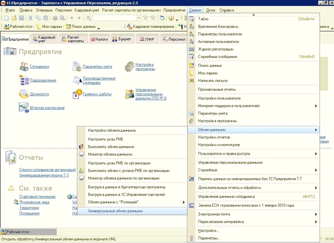Click the Штатное расписание icon
The height and width of the screenshot is (243, 334).
click(x=24, y=107)
